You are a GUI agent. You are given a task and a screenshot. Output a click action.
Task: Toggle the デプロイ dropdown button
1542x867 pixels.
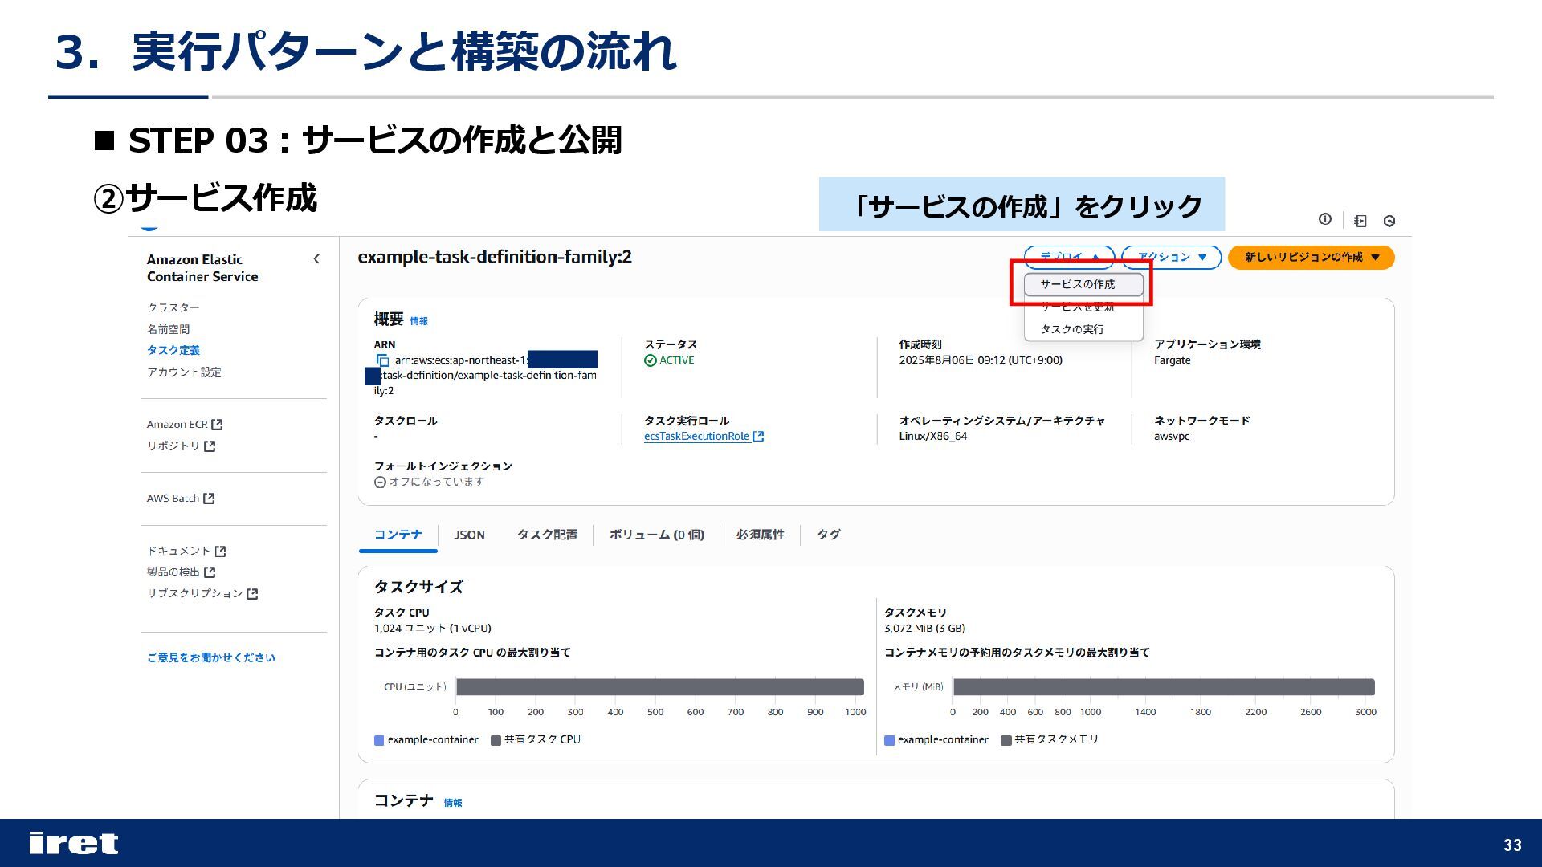1069,257
